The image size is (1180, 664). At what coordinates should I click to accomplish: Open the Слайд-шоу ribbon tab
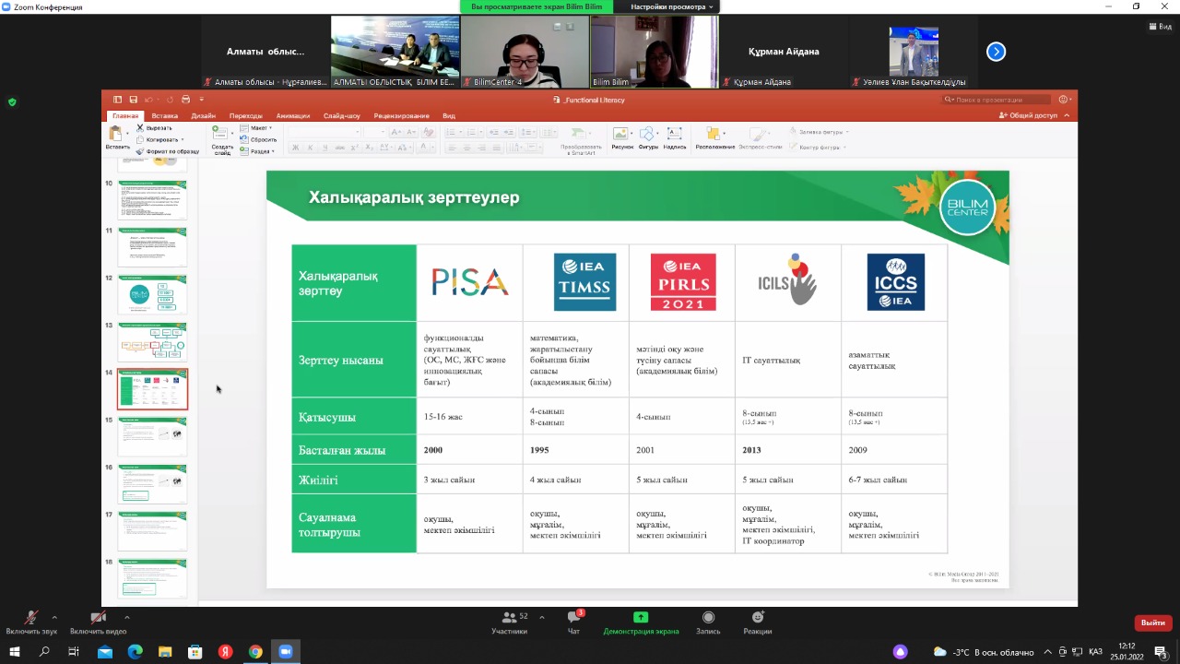tap(342, 116)
